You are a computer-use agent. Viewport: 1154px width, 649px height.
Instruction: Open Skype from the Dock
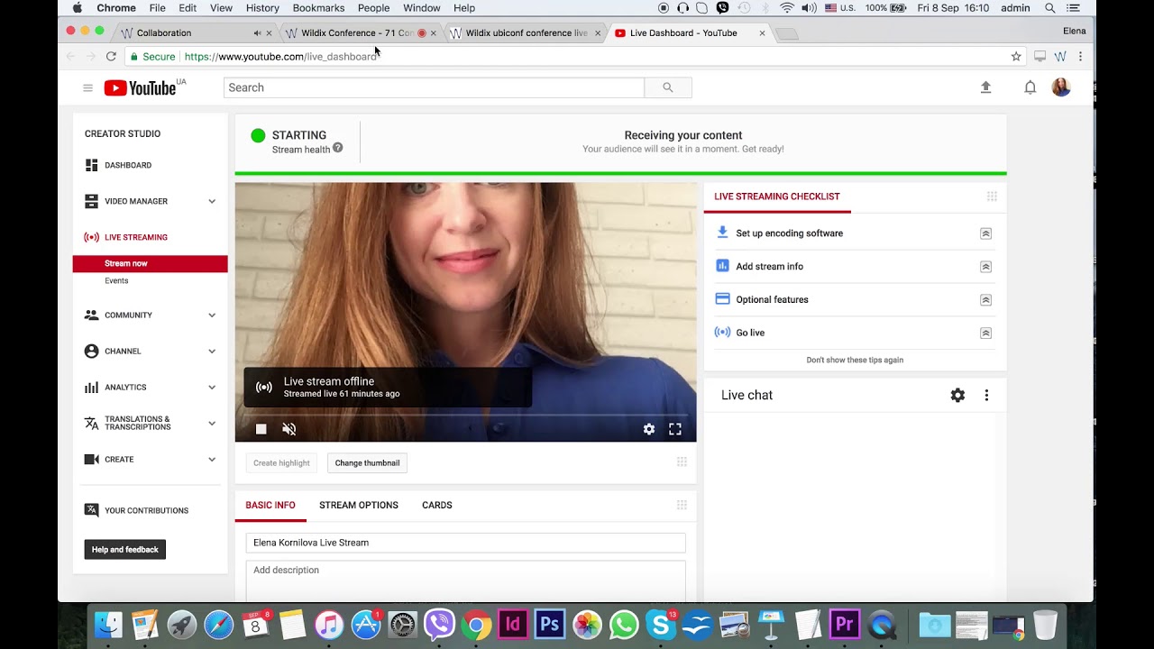pyautogui.click(x=661, y=624)
